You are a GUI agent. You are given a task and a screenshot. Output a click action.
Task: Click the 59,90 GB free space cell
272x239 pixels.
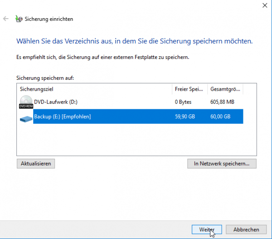coord(186,117)
